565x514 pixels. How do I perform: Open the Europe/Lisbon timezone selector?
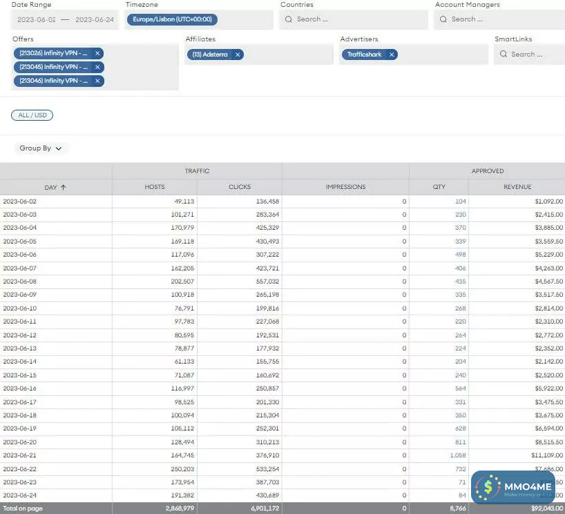tap(171, 19)
